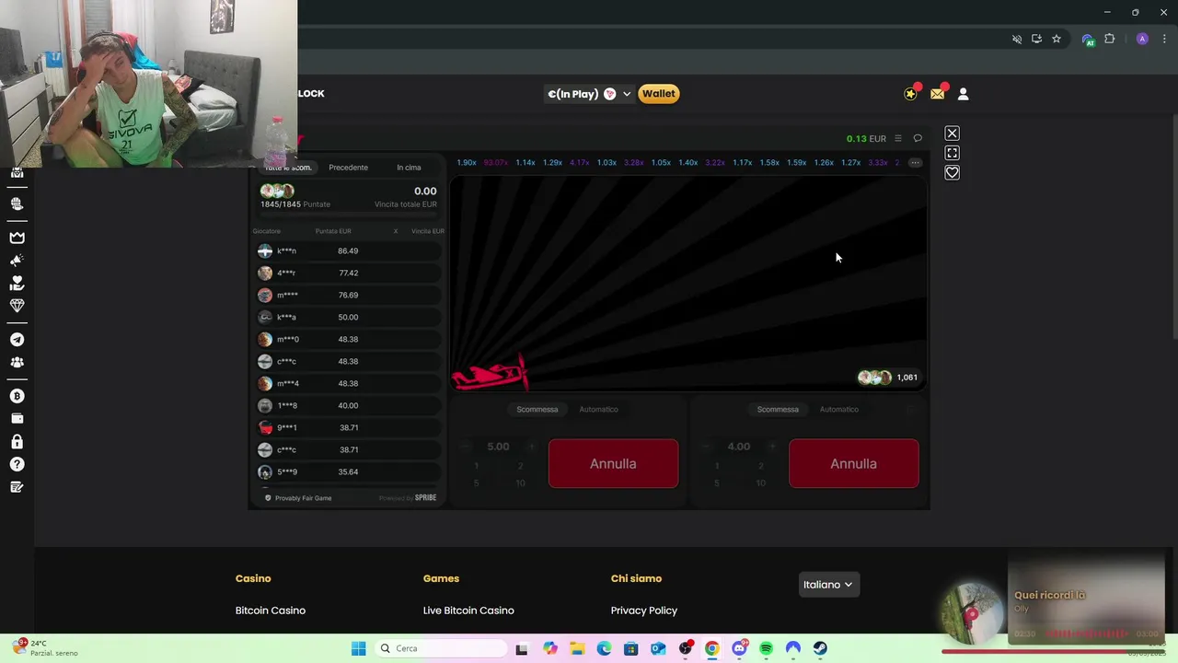1178x663 pixels.
Task: Open the Provably Fair Game link
Action: (298, 498)
